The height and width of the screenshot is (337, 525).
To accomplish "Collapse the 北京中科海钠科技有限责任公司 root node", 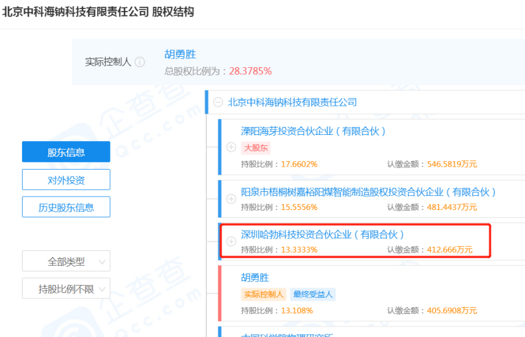I will point(218,103).
